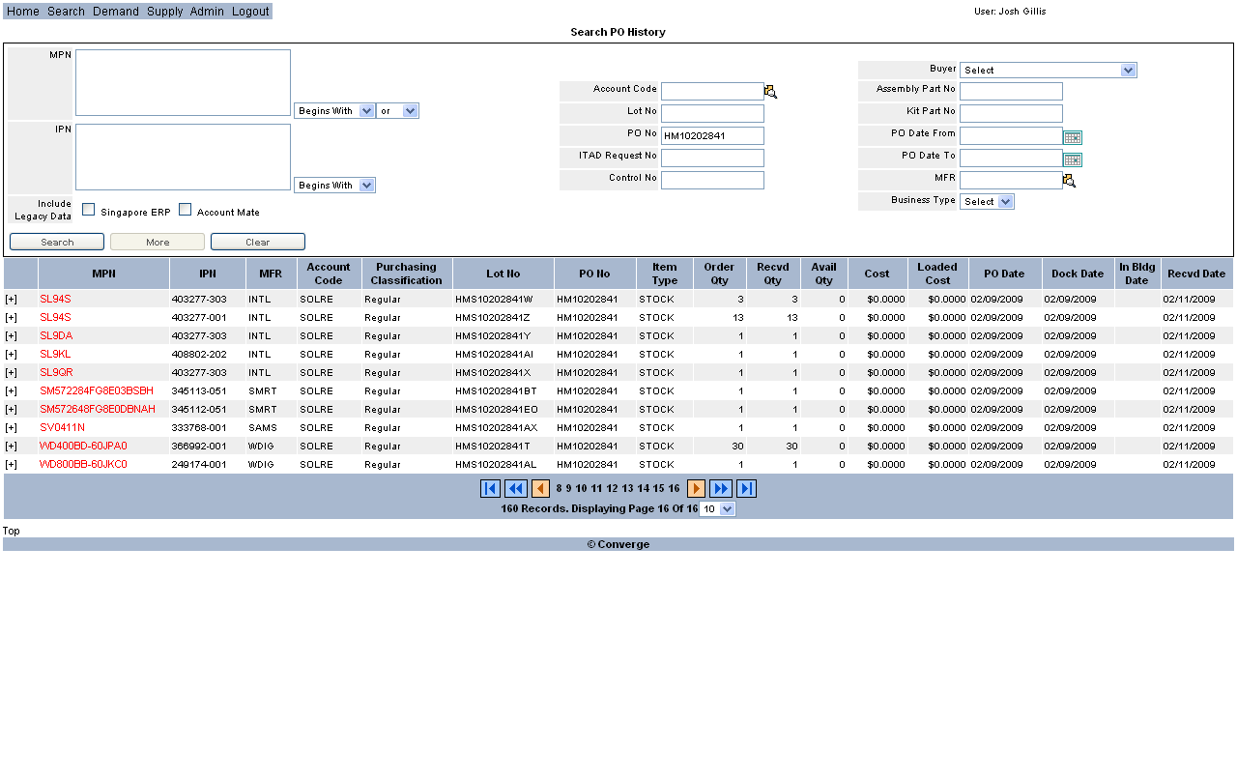
Task: Jump to the first page of results
Action: click(490, 488)
